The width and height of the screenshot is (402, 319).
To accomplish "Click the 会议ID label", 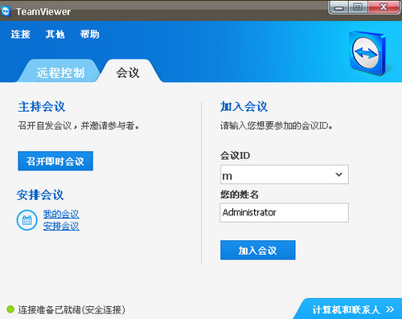I will (235, 155).
